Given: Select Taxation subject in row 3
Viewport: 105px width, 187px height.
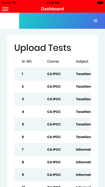Looking at the screenshot, I should (83, 99).
